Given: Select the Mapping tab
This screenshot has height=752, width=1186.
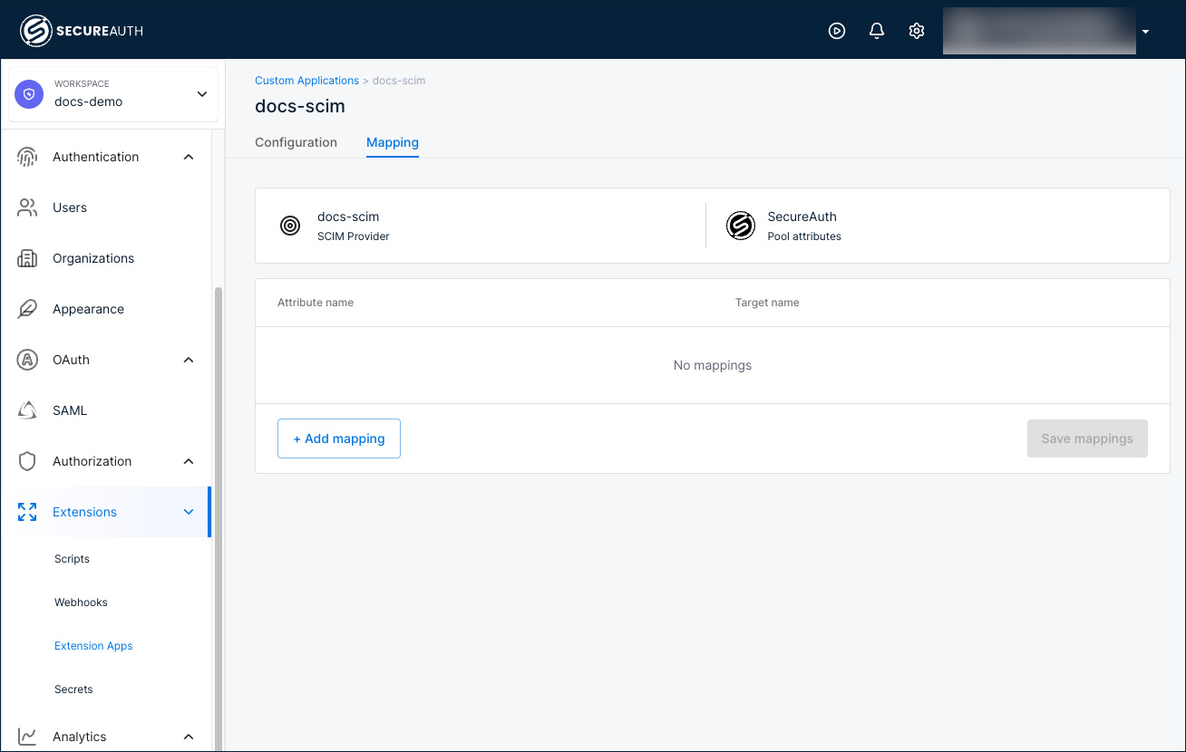Looking at the screenshot, I should (x=393, y=142).
